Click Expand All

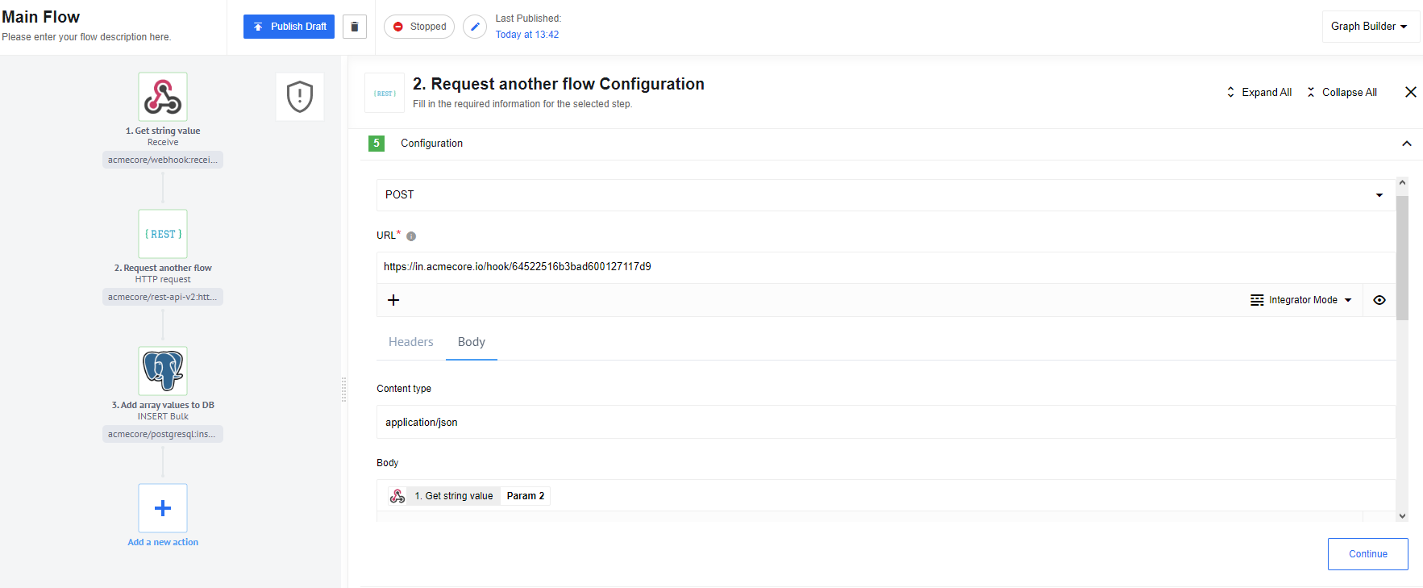tap(1259, 92)
